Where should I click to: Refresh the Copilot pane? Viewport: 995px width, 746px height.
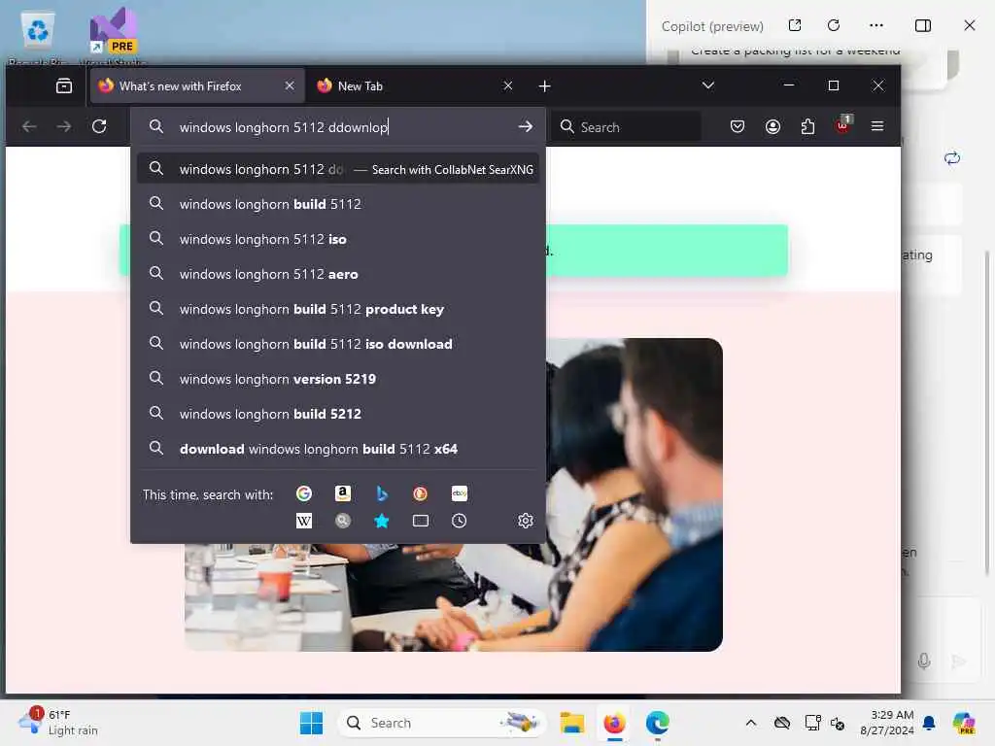tap(834, 25)
